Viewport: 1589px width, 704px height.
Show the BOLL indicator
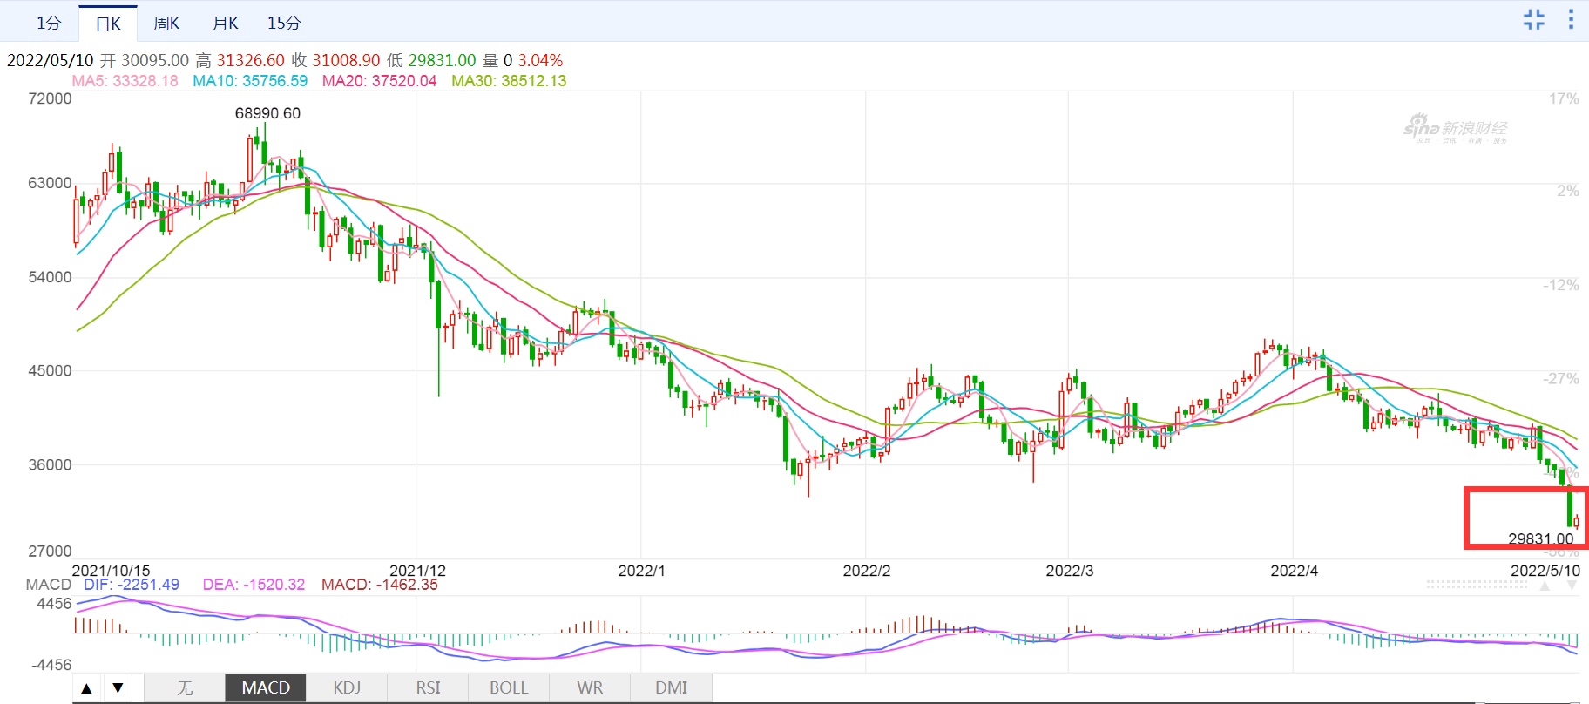[x=509, y=688]
